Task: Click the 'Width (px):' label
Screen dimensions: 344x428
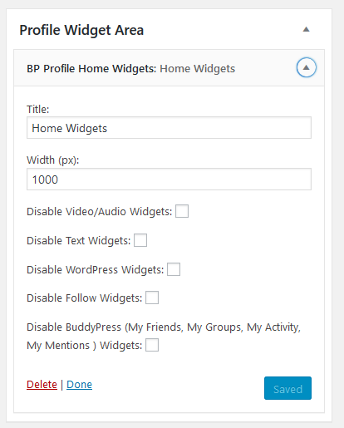Action: (53, 160)
